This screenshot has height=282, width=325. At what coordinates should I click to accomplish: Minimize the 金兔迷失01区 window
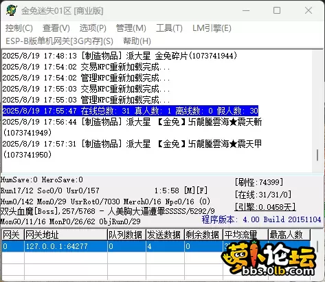tap(246, 10)
